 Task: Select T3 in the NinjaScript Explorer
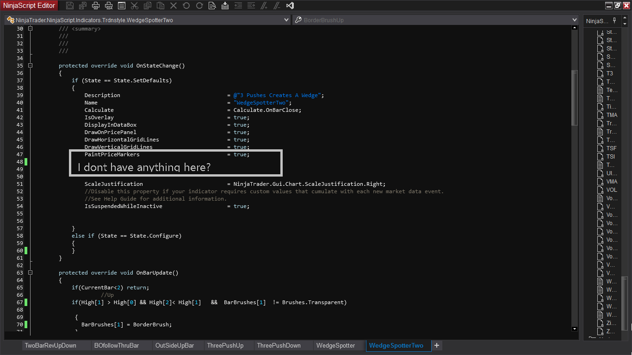[x=610, y=73]
